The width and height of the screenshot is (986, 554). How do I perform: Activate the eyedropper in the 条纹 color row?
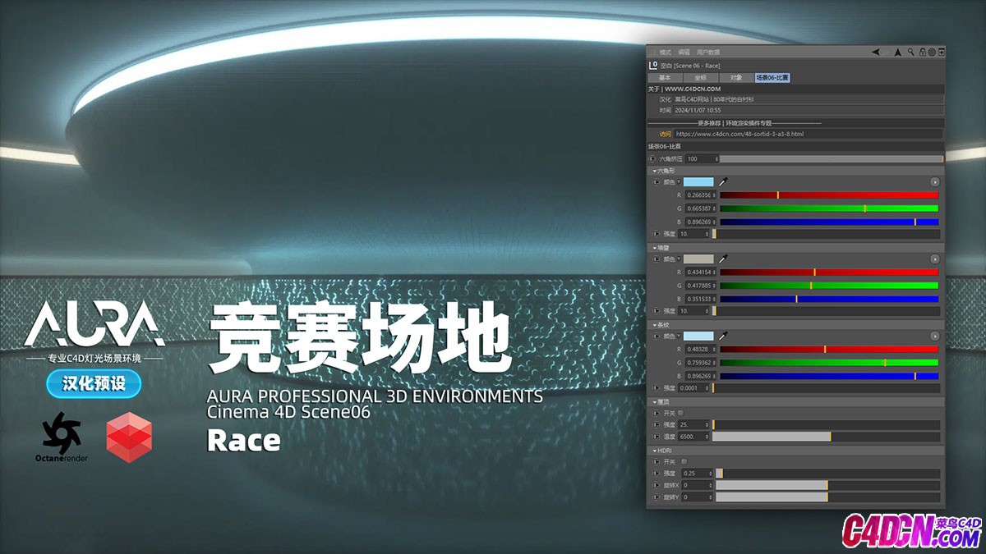click(x=723, y=337)
